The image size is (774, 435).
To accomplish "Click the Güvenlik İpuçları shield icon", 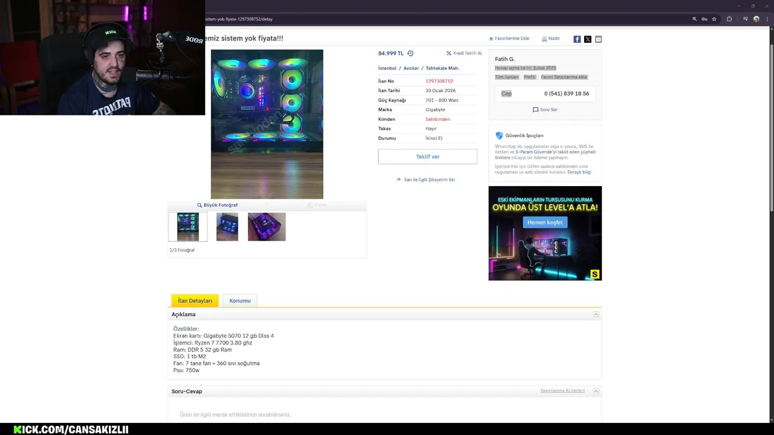I will point(499,135).
